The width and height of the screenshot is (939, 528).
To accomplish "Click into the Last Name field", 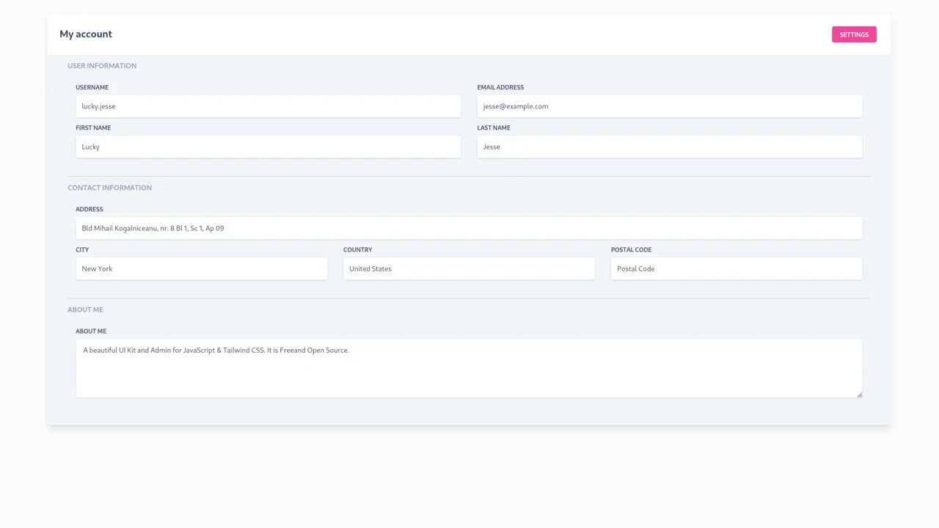I will point(669,147).
